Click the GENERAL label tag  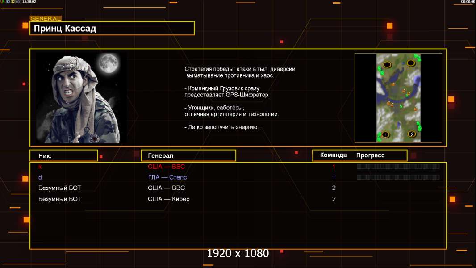[46, 18]
